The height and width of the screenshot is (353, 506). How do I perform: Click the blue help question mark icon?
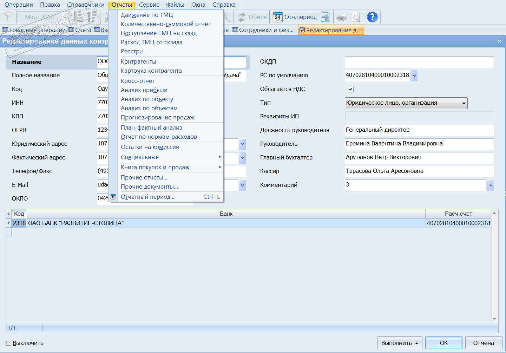click(372, 17)
